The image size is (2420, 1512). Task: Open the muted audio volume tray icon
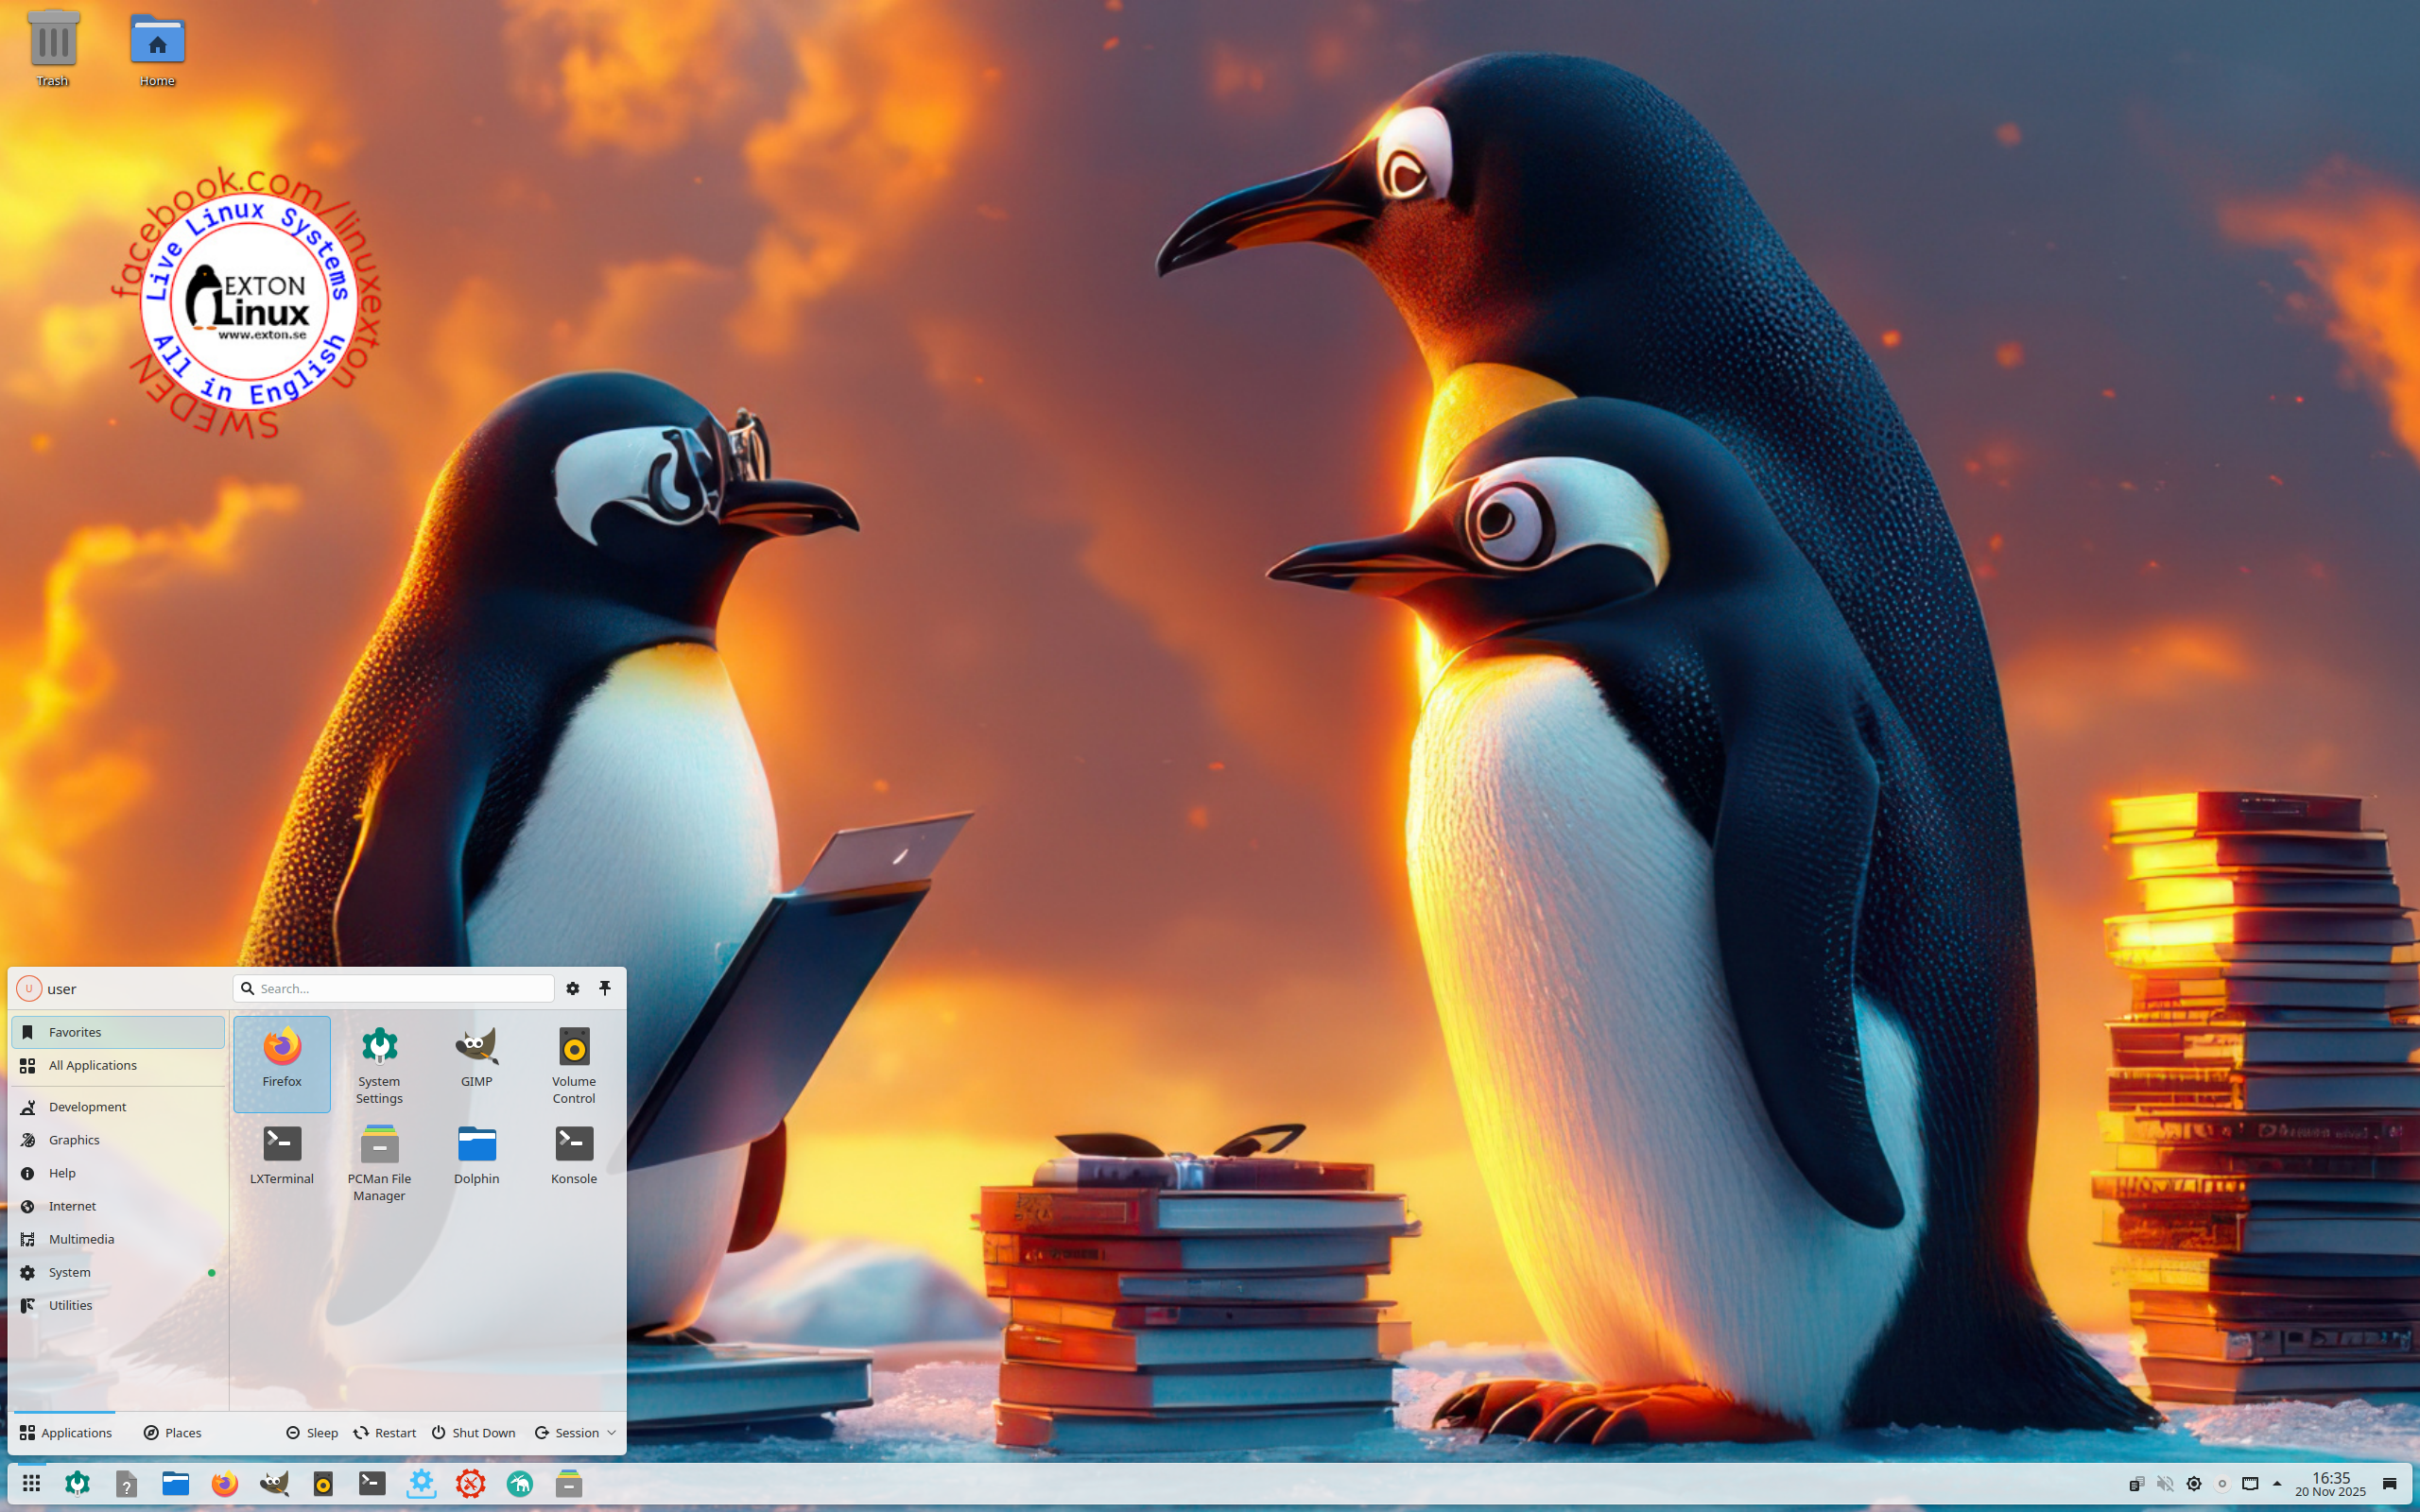[2165, 1484]
